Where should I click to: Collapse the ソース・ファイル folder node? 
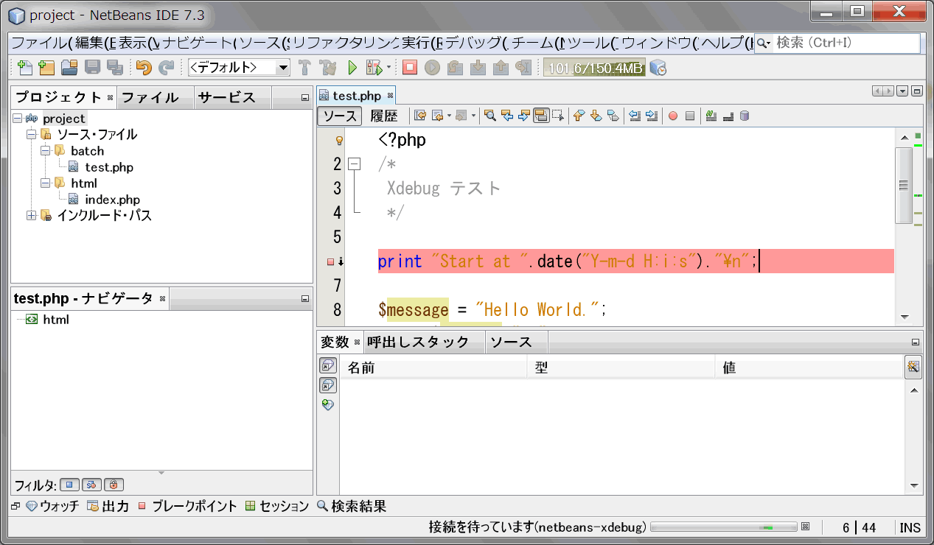point(31,135)
